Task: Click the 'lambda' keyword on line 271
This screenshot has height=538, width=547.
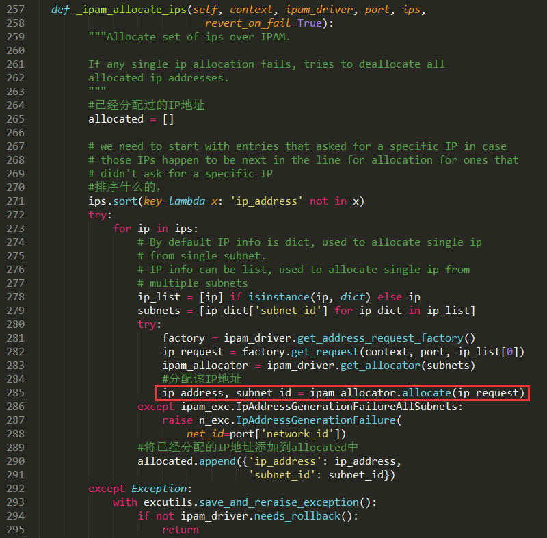Action: [187, 201]
